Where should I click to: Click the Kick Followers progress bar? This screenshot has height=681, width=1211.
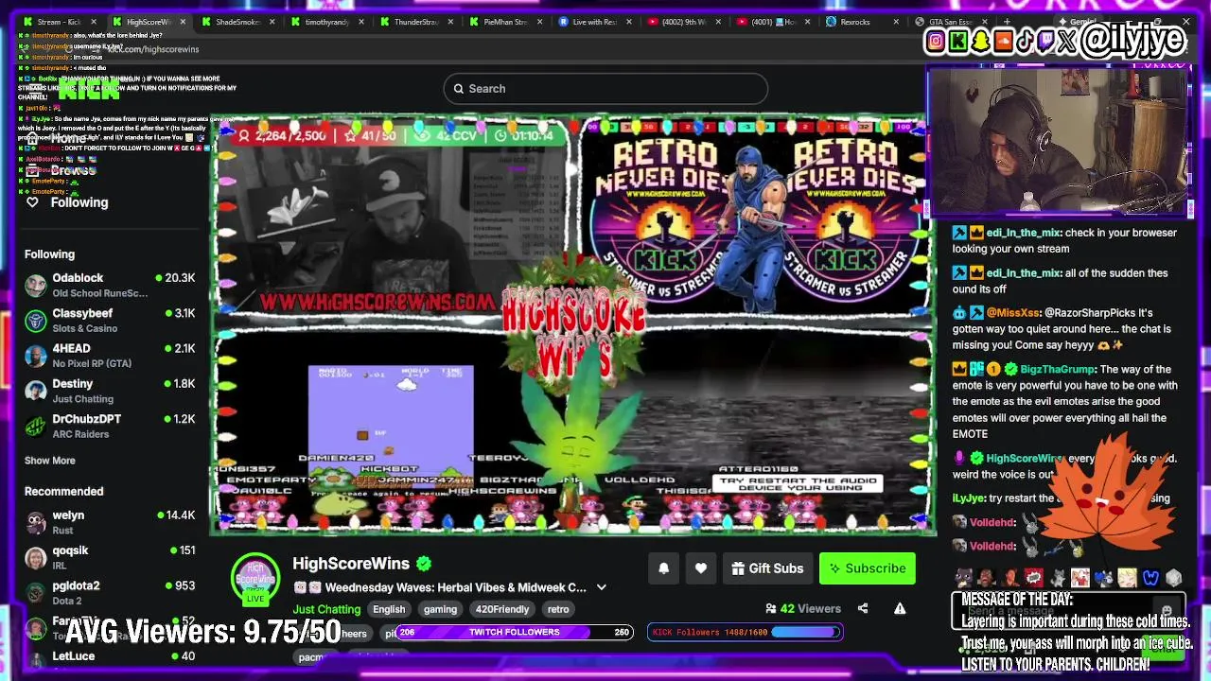click(x=745, y=632)
